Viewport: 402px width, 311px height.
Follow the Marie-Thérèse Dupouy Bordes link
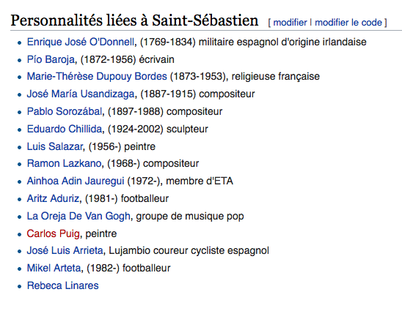click(97, 77)
